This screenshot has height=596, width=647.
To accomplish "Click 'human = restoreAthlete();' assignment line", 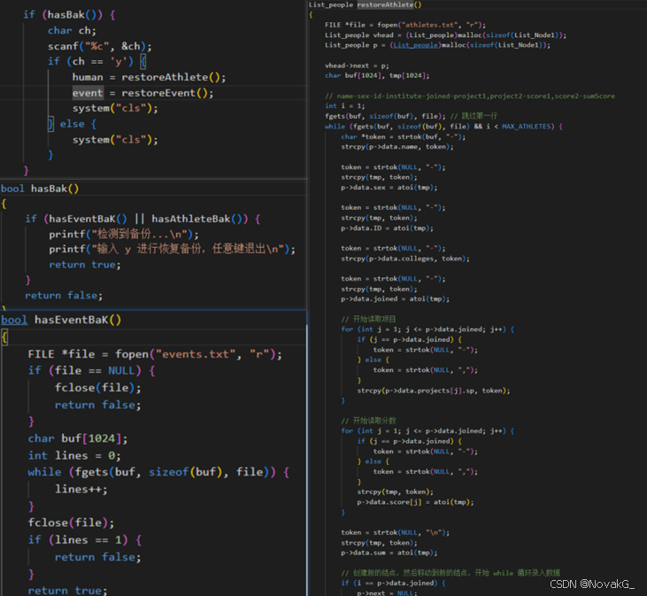I will click(x=149, y=77).
